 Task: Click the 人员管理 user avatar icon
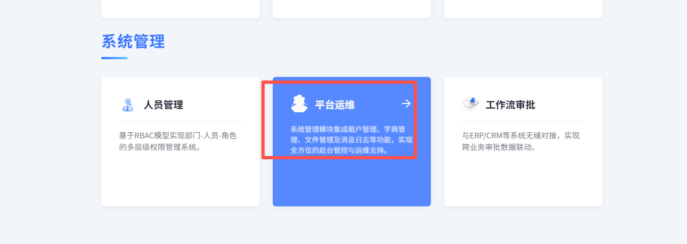pos(128,105)
